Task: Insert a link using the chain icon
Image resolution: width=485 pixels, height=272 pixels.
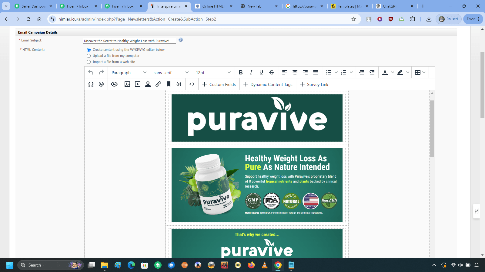Action: tap(158, 84)
